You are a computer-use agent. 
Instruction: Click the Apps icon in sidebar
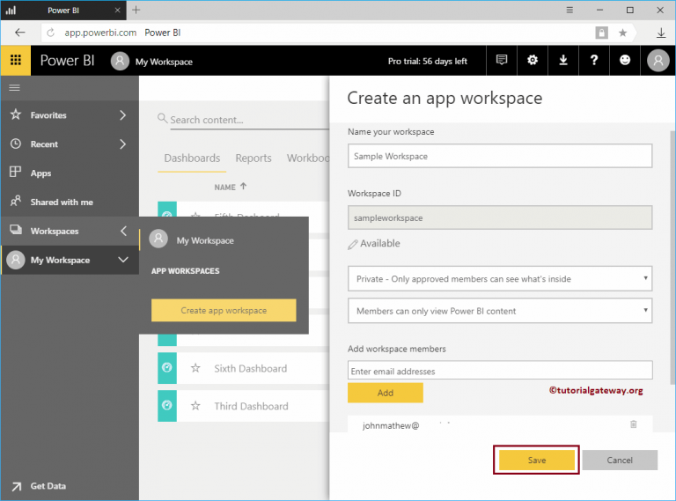pyautogui.click(x=16, y=172)
